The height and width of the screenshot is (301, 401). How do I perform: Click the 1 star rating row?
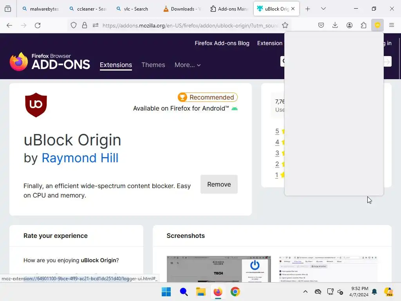pos(280,175)
